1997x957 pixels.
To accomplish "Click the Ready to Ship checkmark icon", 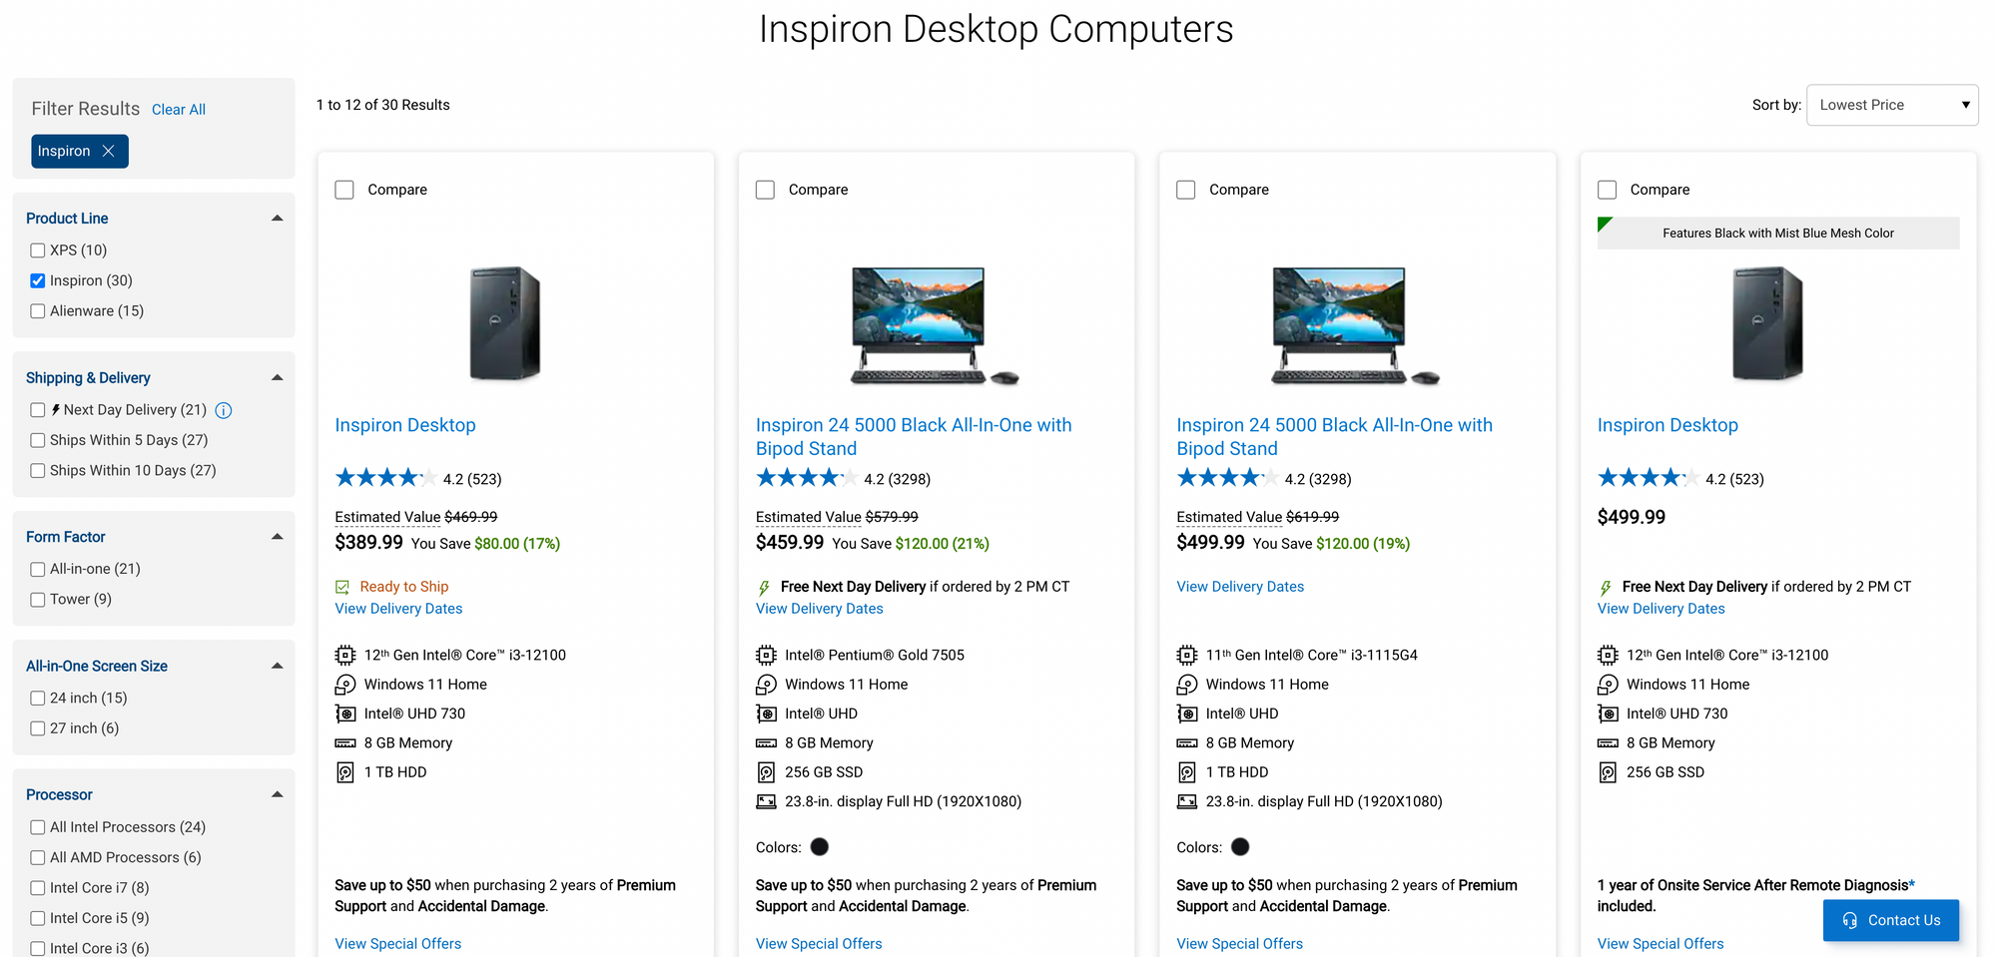I will point(342,587).
